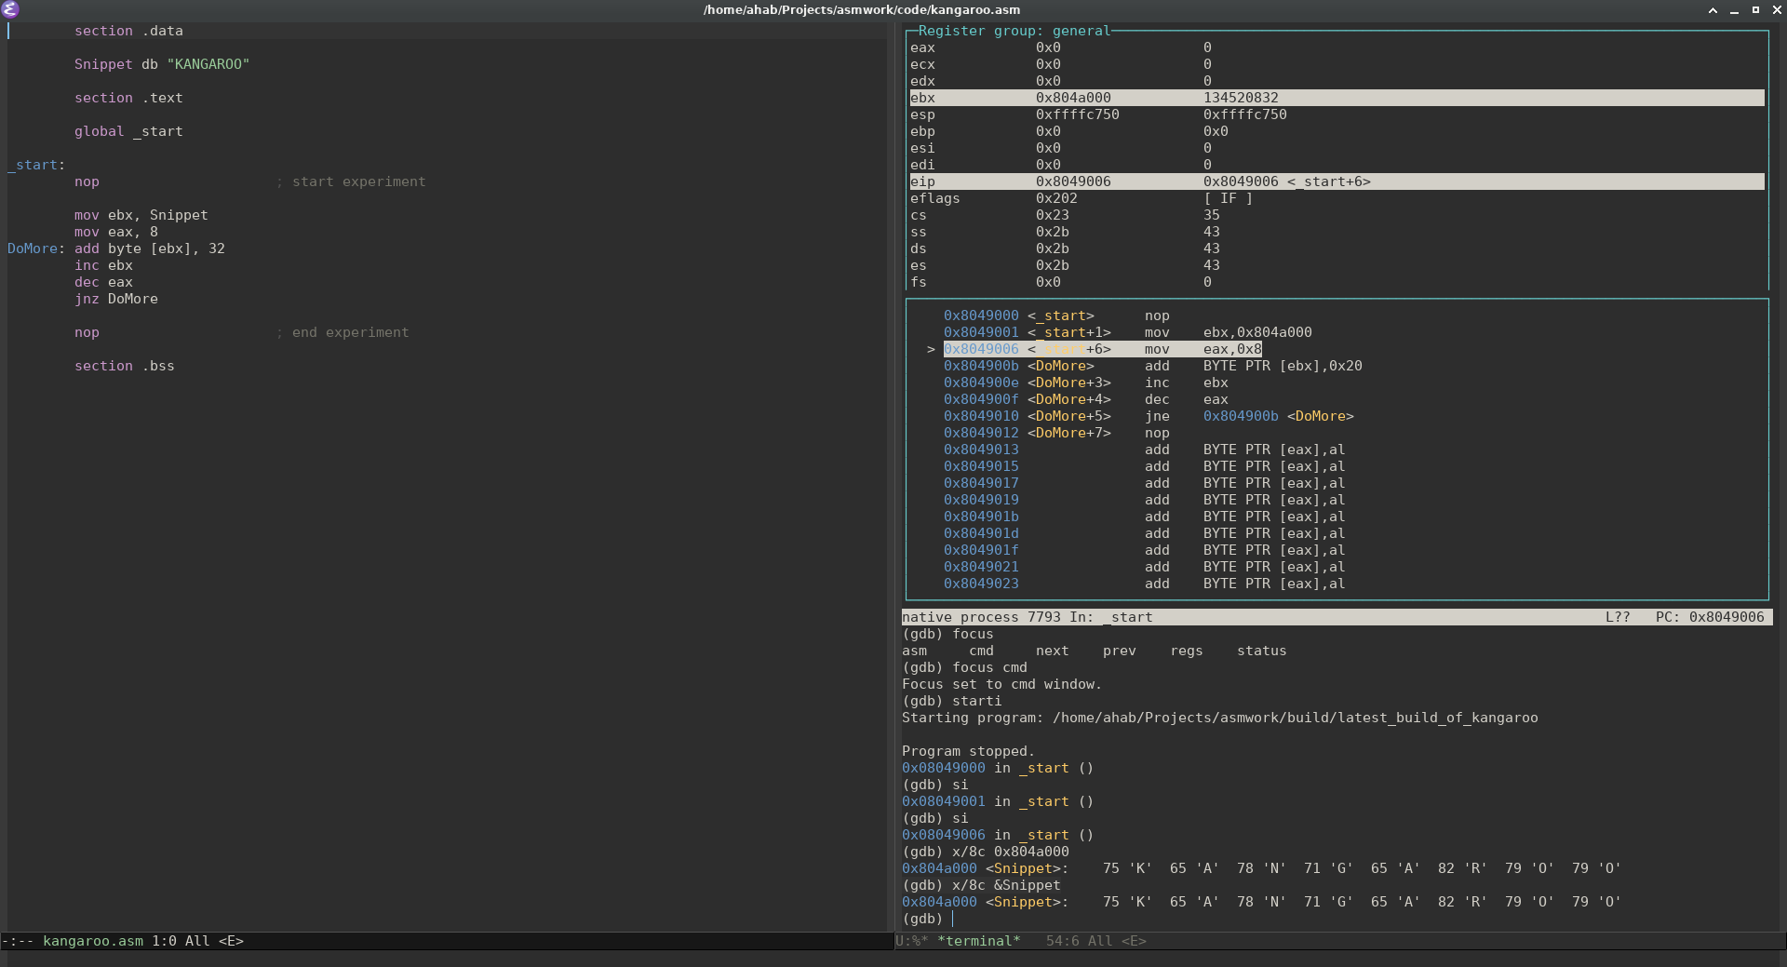Select the esp register row

[x=1337, y=114]
